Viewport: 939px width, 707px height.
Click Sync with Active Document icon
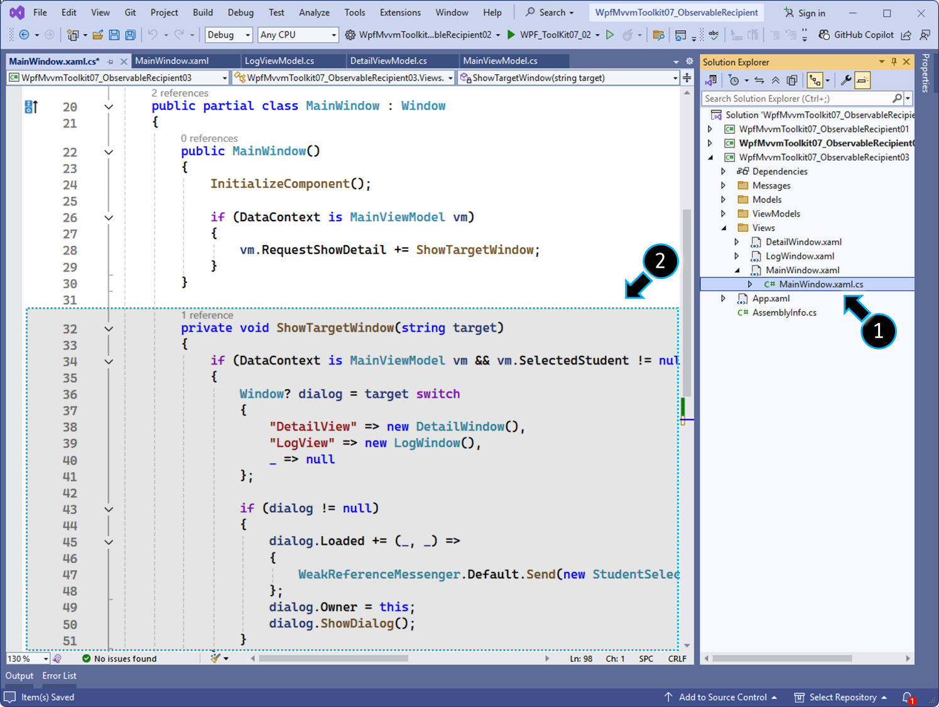pos(759,80)
